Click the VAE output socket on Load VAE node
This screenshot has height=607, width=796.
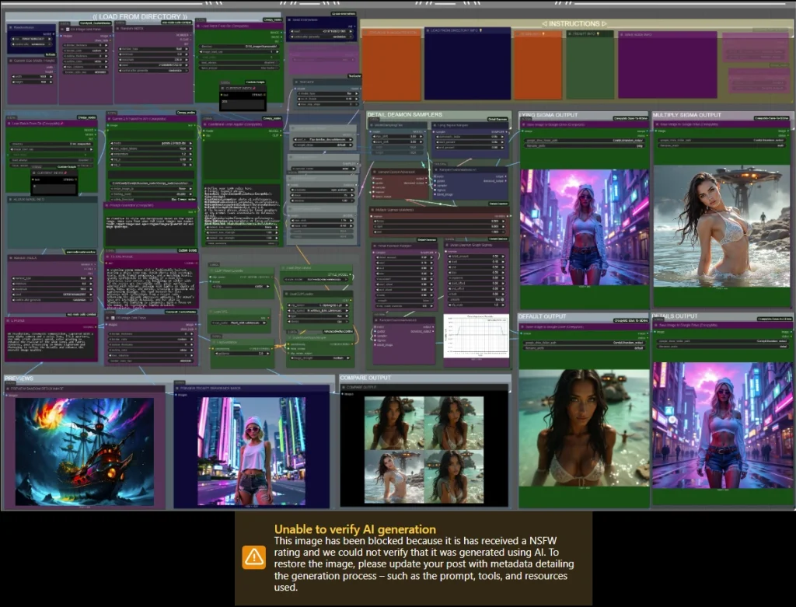tap(267, 317)
